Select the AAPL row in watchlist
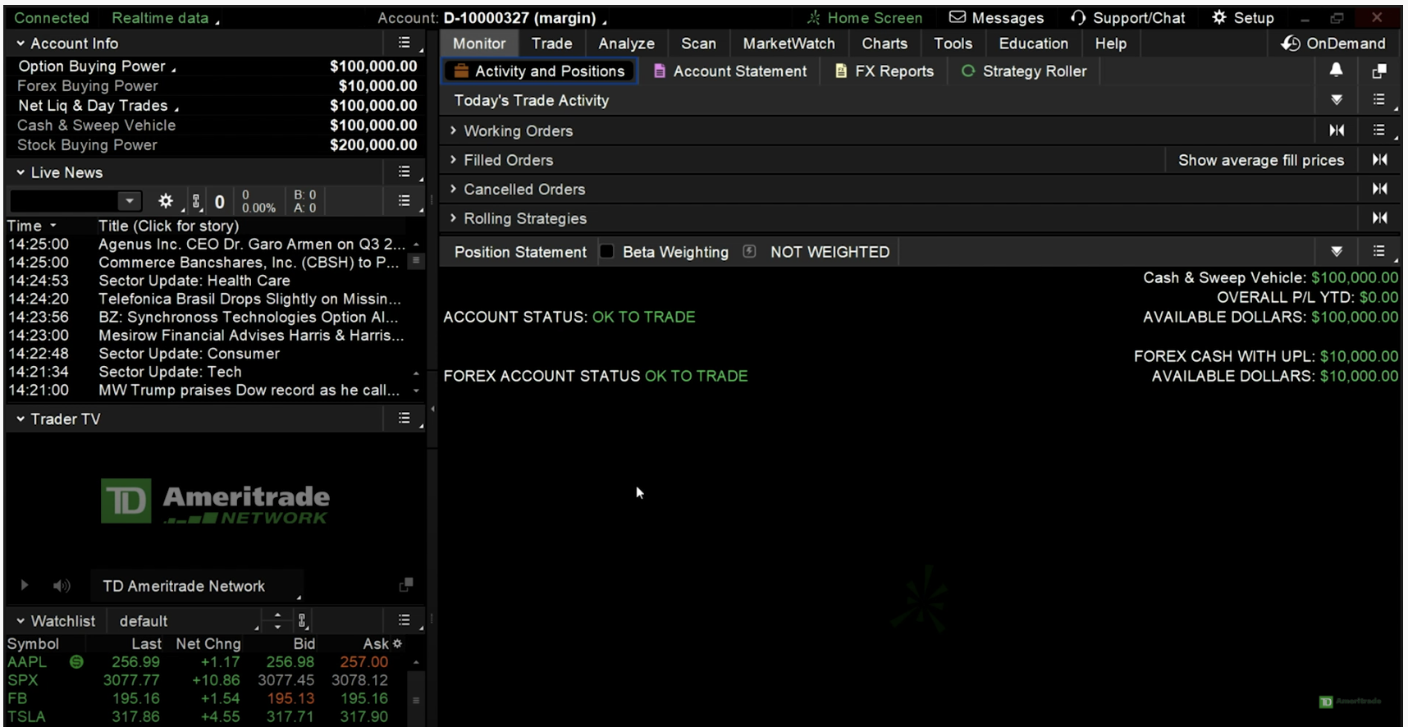 [x=27, y=662]
